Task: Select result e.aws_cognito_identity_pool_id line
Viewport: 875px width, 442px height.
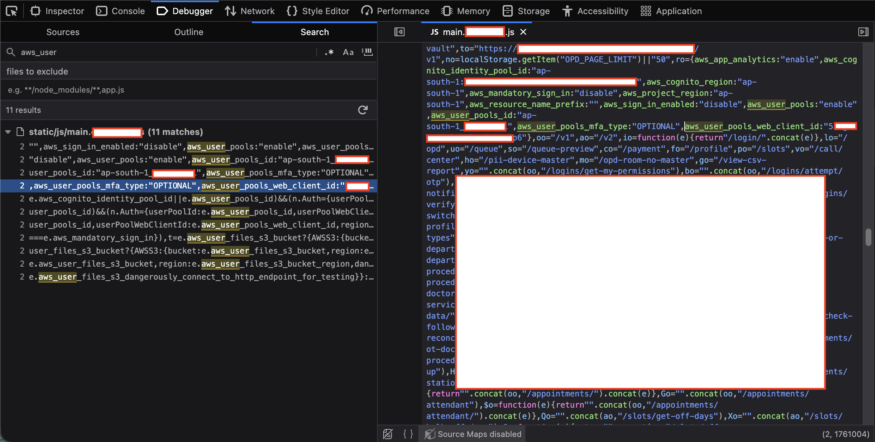Action: pyautogui.click(x=189, y=199)
